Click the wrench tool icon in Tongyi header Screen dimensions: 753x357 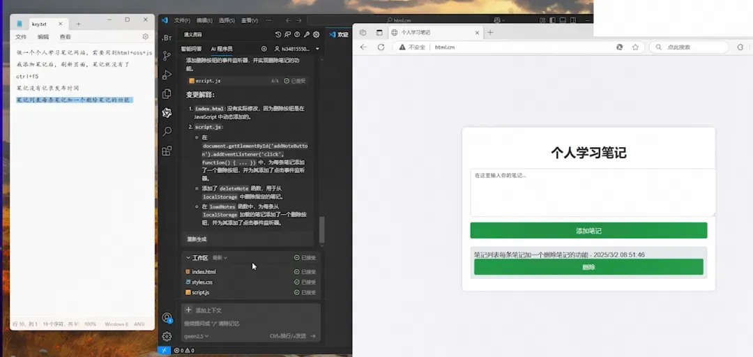coord(306,35)
